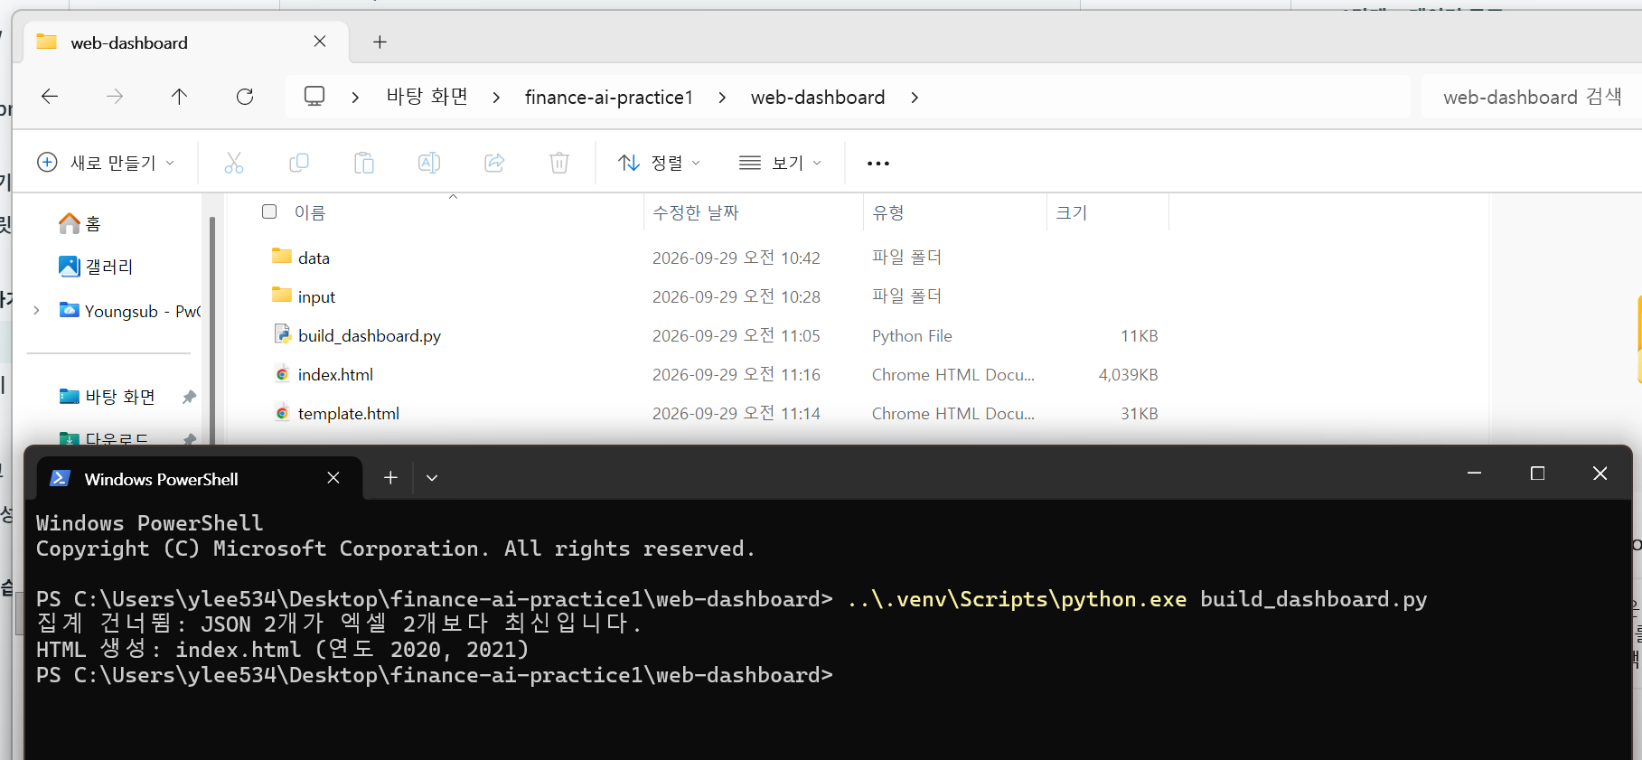
Task: Close the Windows PowerShell tab
Action: [x=333, y=477]
